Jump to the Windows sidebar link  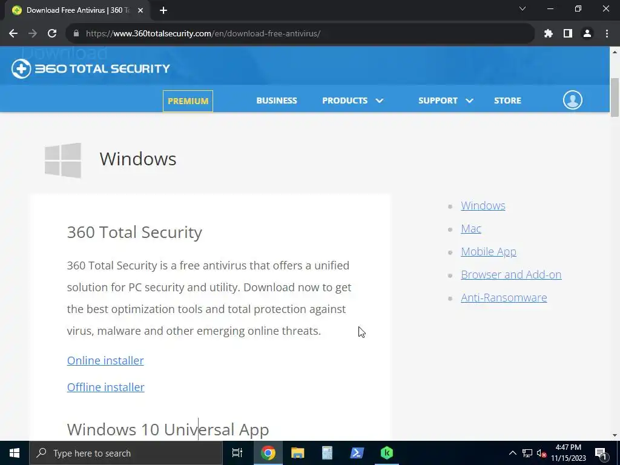[483, 206]
